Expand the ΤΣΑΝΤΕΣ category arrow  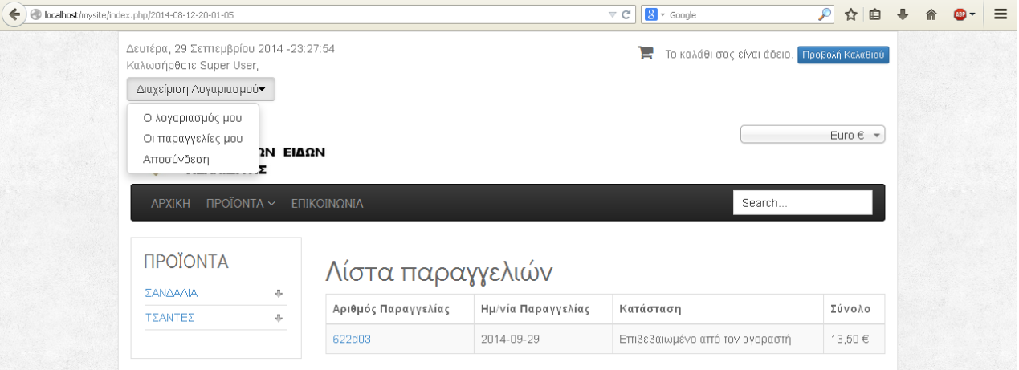tap(279, 319)
